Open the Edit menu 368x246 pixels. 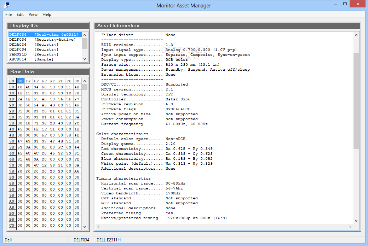pyautogui.click(x=20, y=14)
